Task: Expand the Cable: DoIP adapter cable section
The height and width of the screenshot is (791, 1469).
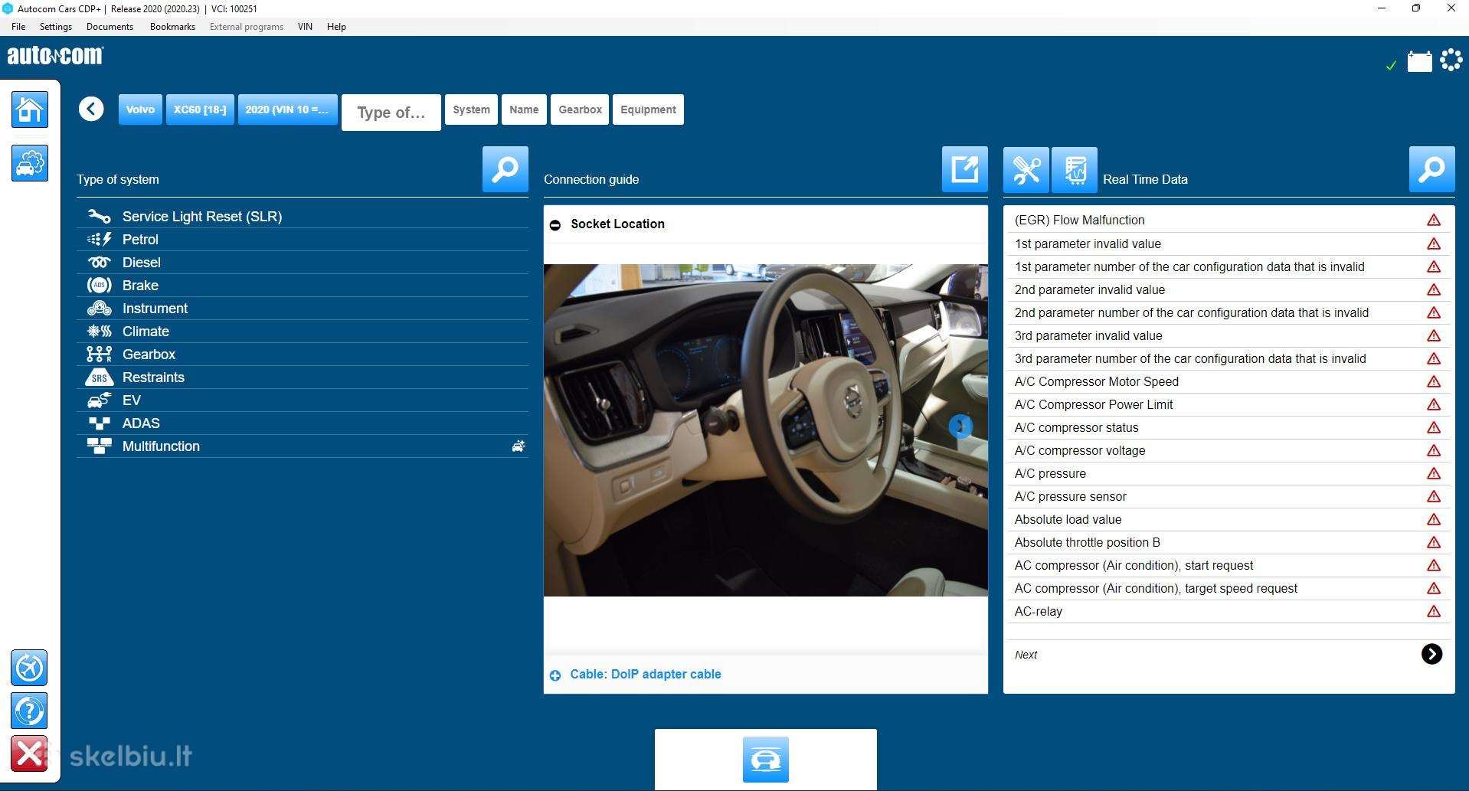Action: [x=555, y=675]
